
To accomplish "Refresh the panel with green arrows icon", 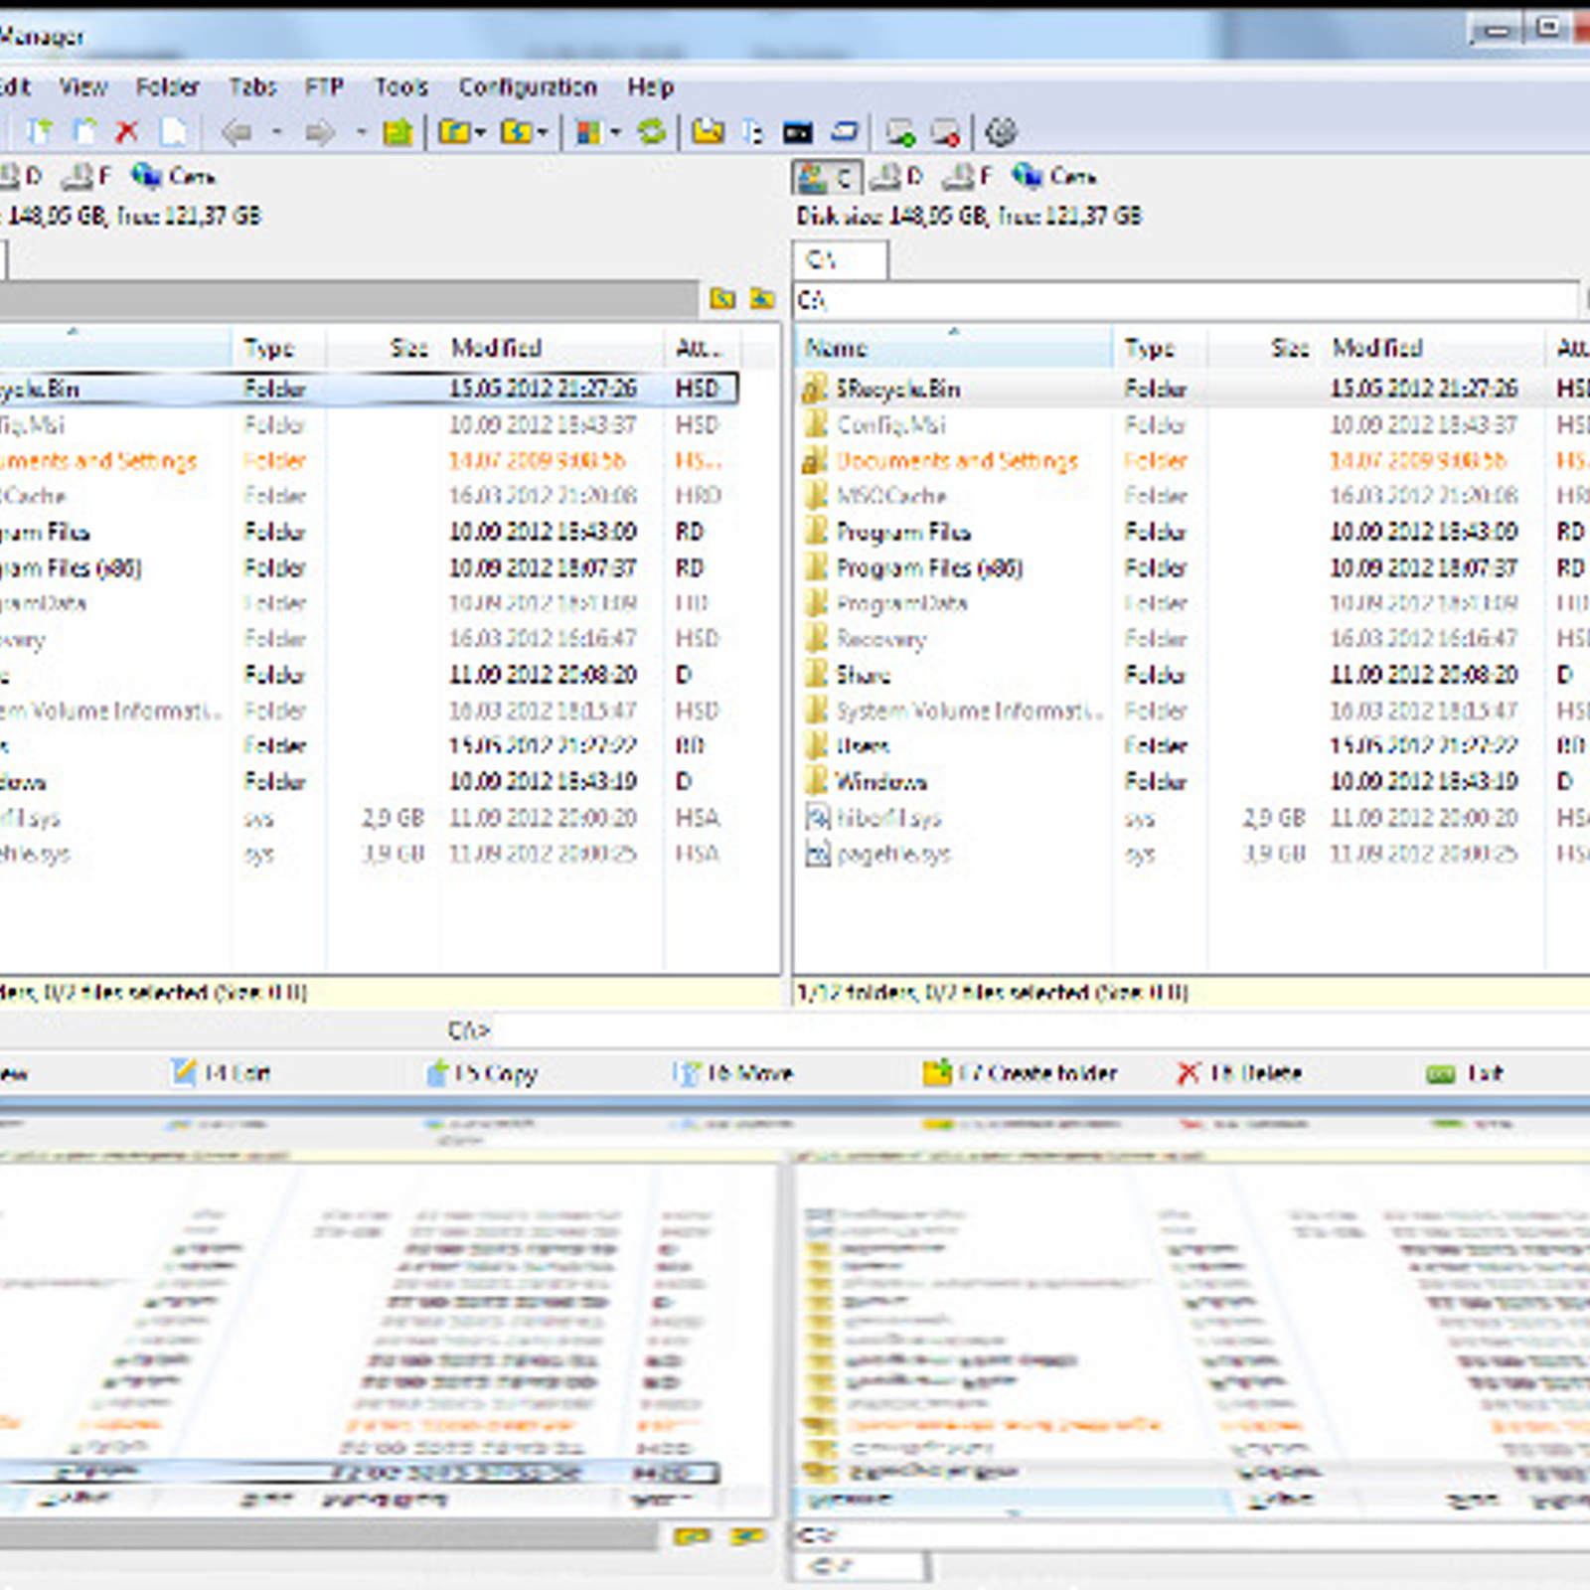I will coord(652,131).
